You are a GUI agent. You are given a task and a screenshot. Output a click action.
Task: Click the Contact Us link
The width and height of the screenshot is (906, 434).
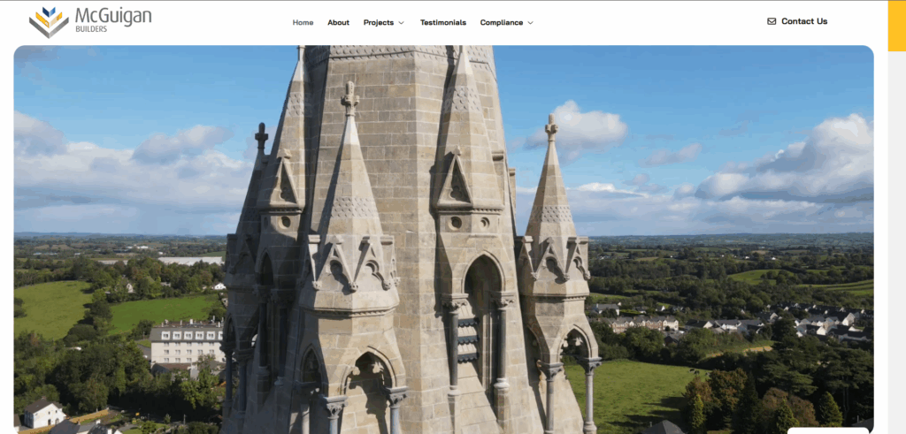(x=803, y=21)
